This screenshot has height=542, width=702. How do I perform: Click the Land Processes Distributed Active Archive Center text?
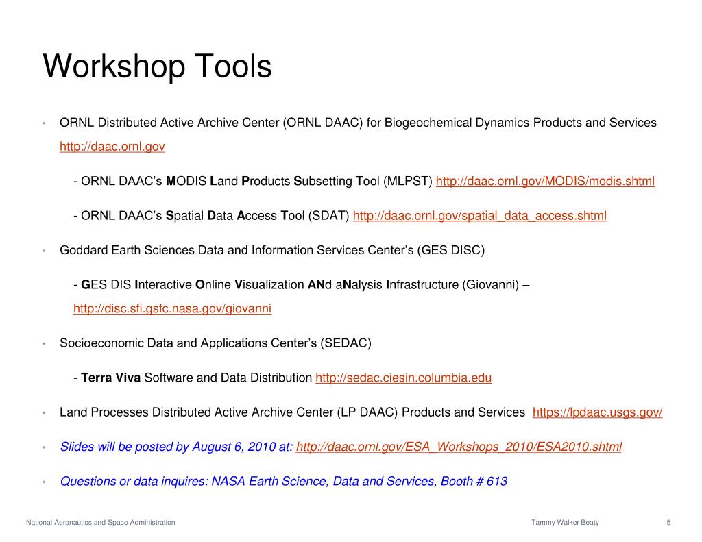pyautogui.click(x=292, y=412)
